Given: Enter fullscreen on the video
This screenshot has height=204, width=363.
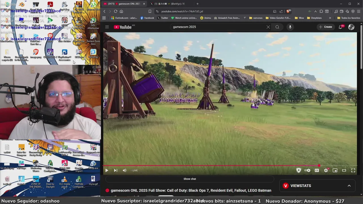Looking at the screenshot, I should [x=353, y=170].
